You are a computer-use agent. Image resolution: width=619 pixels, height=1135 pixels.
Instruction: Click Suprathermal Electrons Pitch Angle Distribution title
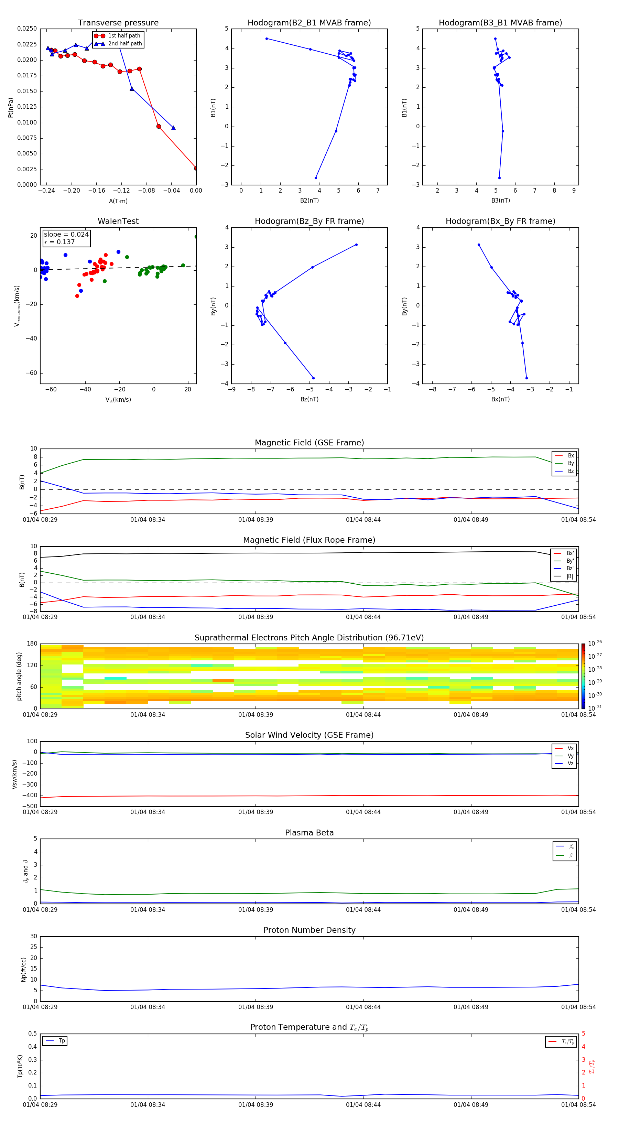pyautogui.click(x=309, y=638)
